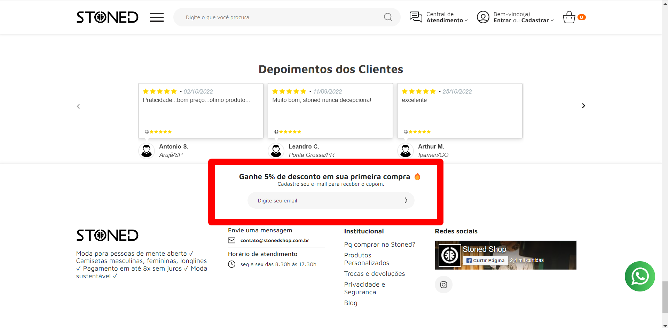The height and width of the screenshot is (328, 668).
Task: Select review text 'excelente'
Action: [414, 100]
